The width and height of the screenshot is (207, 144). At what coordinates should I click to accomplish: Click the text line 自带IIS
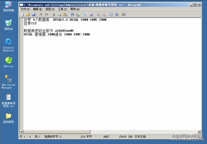30,23
